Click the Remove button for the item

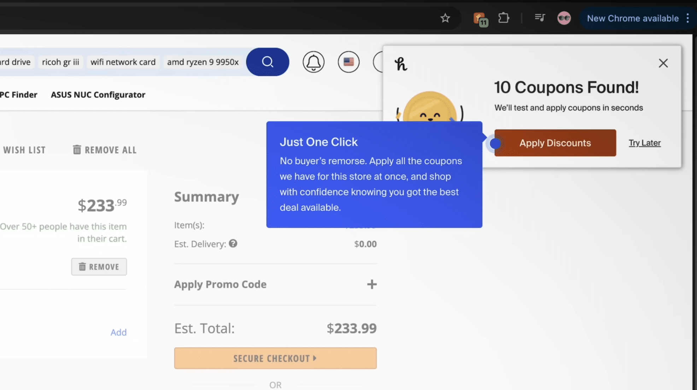click(x=99, y=267)
